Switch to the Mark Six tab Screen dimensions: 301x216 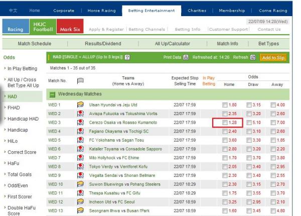tap(70, 30)
